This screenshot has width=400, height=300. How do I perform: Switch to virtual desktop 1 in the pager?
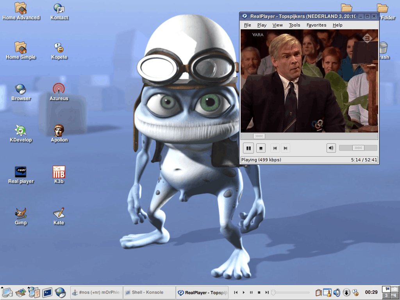[x=386, y=289]
